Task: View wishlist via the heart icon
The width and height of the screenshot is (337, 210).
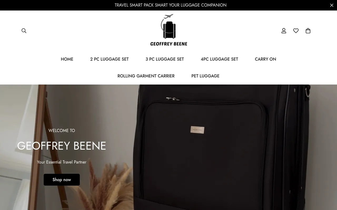Action: pyautogui.click(x=296, y=31)
